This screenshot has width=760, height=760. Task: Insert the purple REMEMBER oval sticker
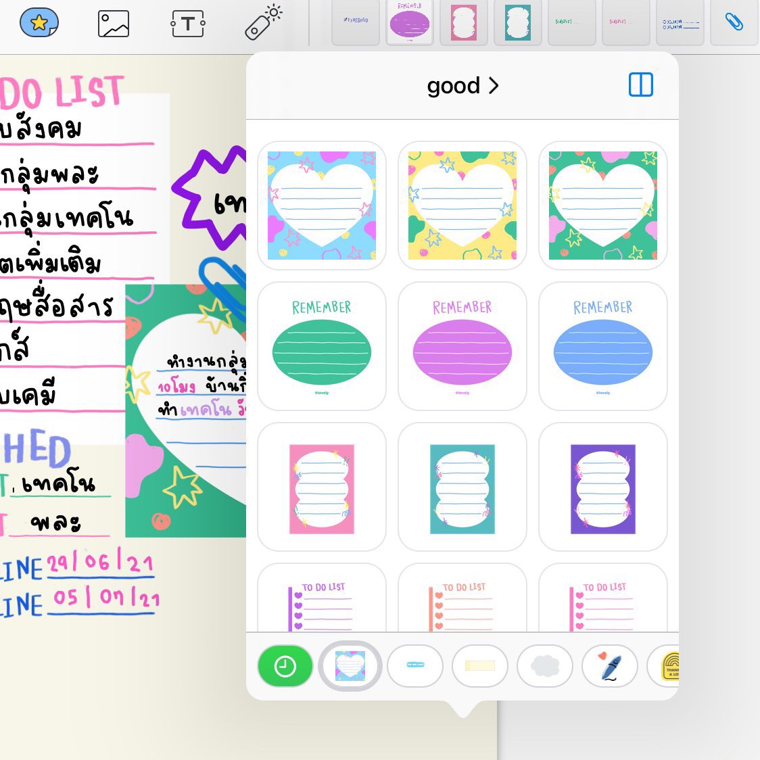pyautogui.click(x=462, y=346)
